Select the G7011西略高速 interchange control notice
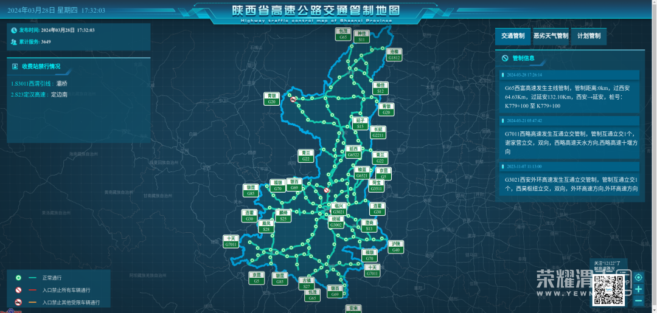Viewport: 657px width, 313px height. tap(571, 142)
